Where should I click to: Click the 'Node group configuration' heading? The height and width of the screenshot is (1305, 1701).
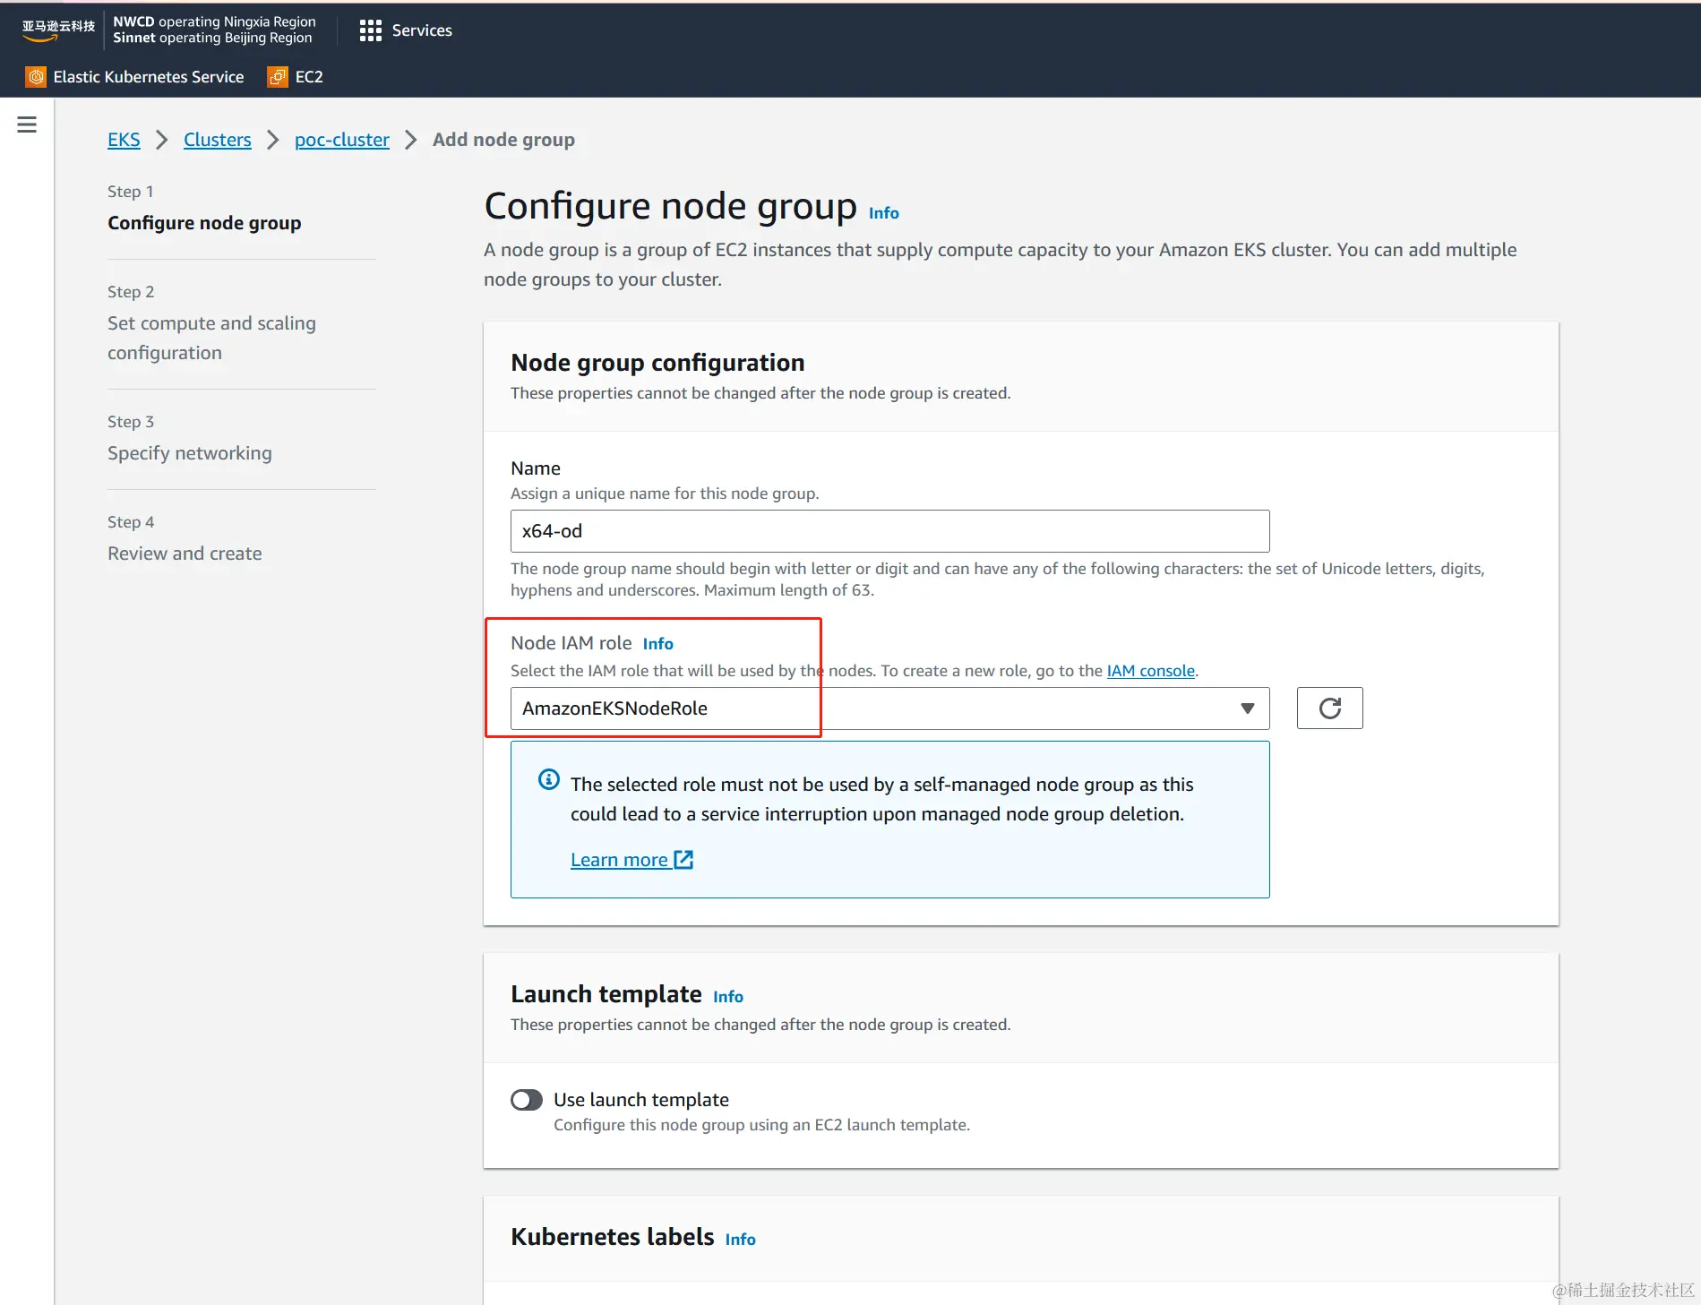tap(657, 363)
